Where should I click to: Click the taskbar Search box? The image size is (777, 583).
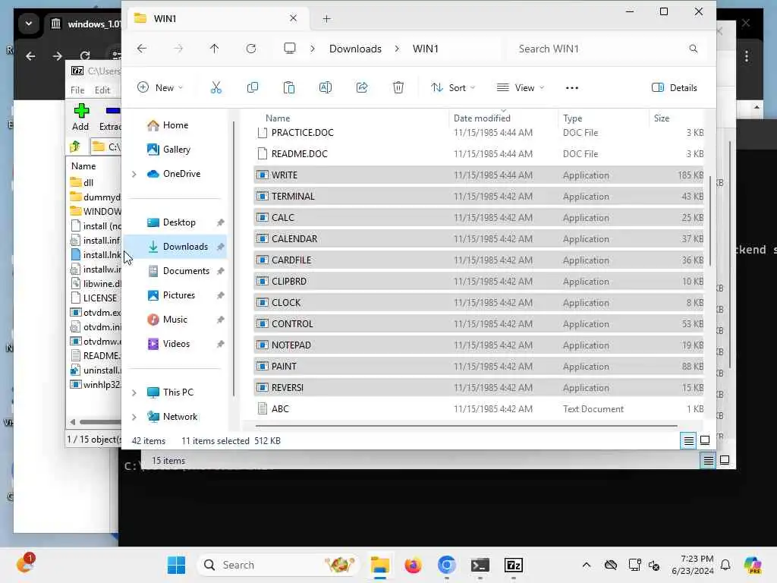pyautogui.click(x=278, y=565)
